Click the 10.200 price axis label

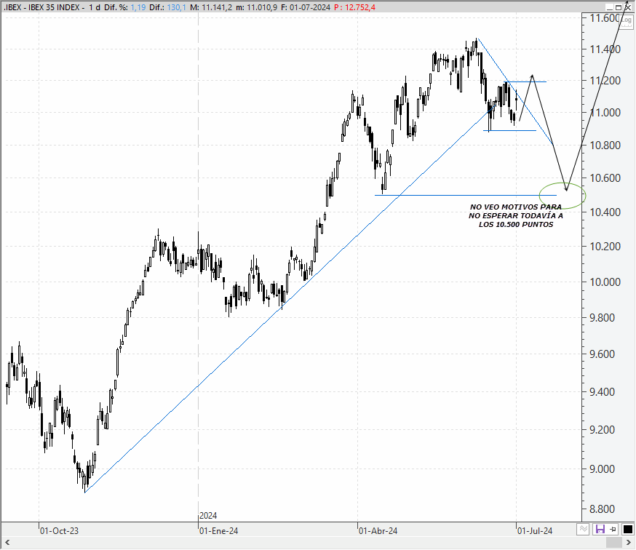point(605,247)
